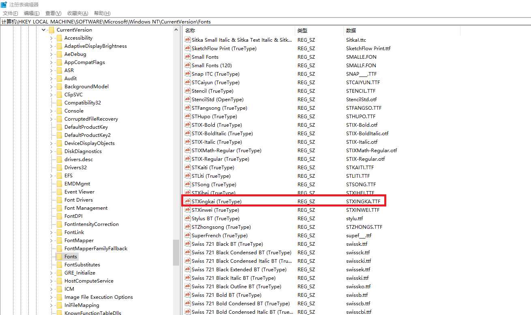
Task: Select the EMDMgmt key
Action: 77,183
